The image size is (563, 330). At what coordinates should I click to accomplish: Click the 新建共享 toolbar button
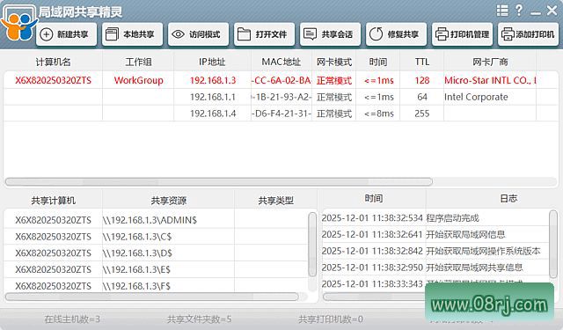(x=67, y=34)
